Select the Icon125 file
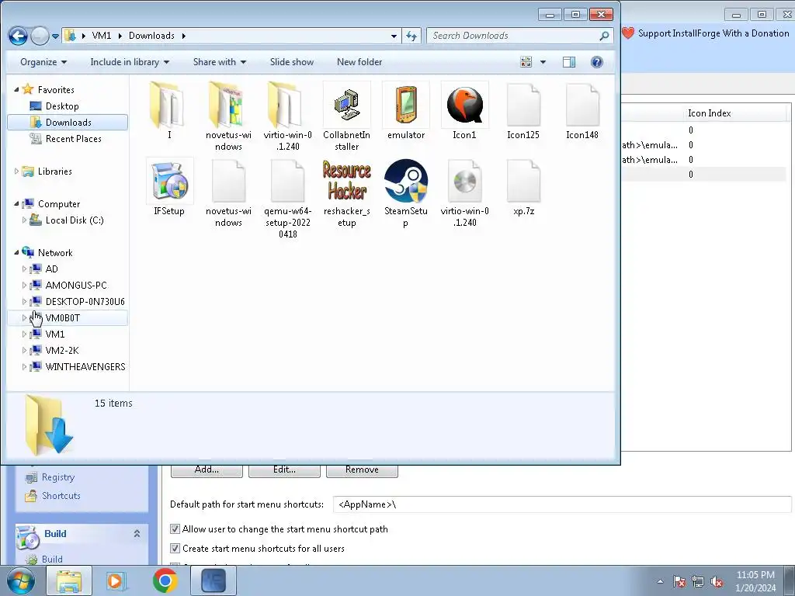795x596 pixels. click(523, 111)
